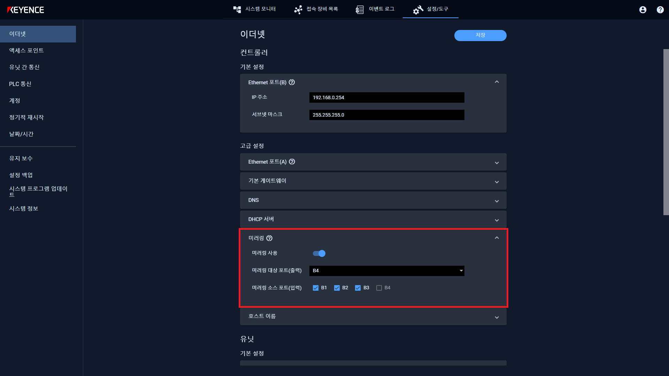Click help icon beside Ethernet 포트(B)

(x=292, y=82)
